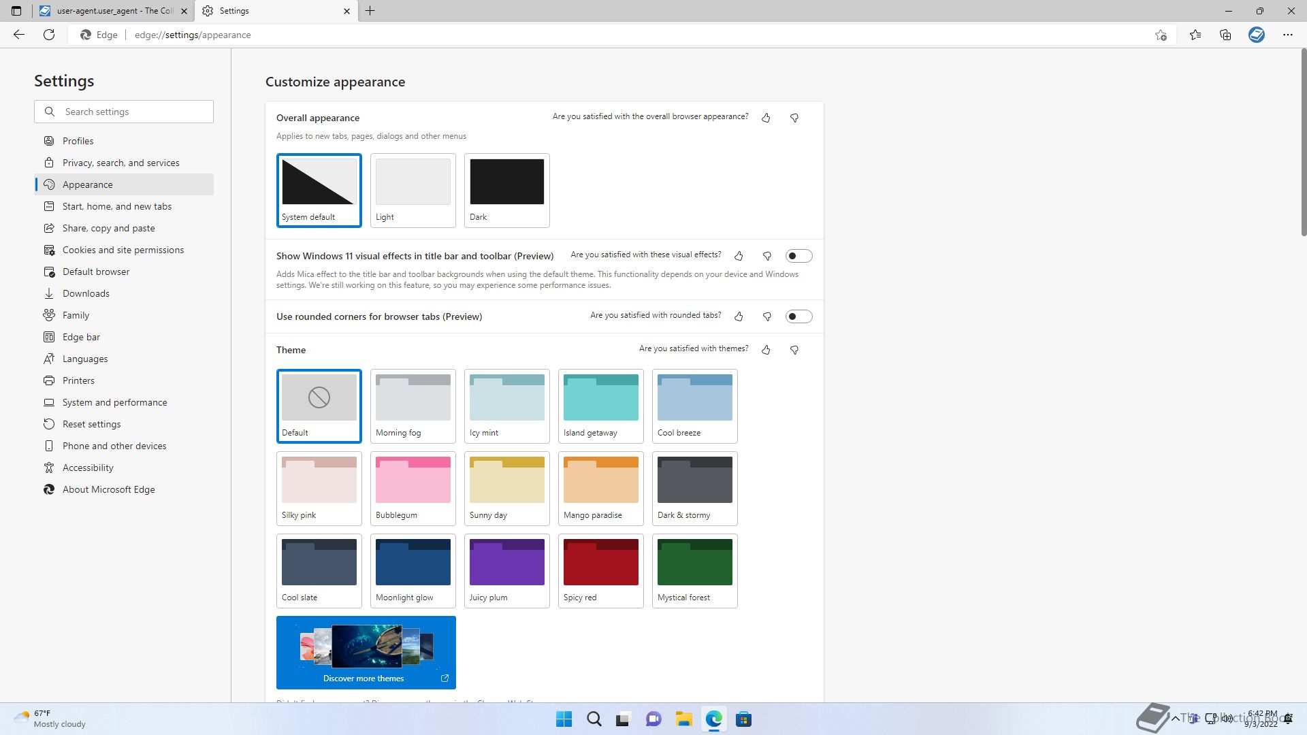Open System and performance section
Image resolution: width=1307 pixels, height=735 pixels.
tap(124, 402)
